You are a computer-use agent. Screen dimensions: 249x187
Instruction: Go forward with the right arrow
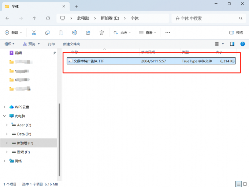click(21, 18)
